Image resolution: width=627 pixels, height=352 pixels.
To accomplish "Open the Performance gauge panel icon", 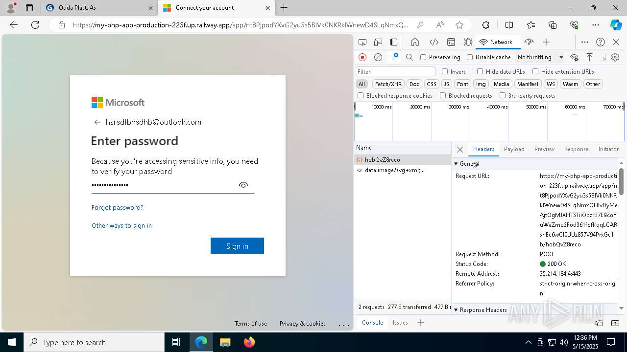I will (529, 42).
